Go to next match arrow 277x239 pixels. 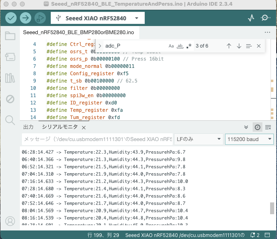[x=239, y=46]
